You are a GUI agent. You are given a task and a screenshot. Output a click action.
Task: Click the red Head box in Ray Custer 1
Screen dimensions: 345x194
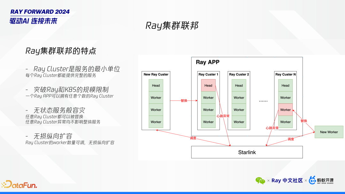pyautogui.click(x=208, y=85)
